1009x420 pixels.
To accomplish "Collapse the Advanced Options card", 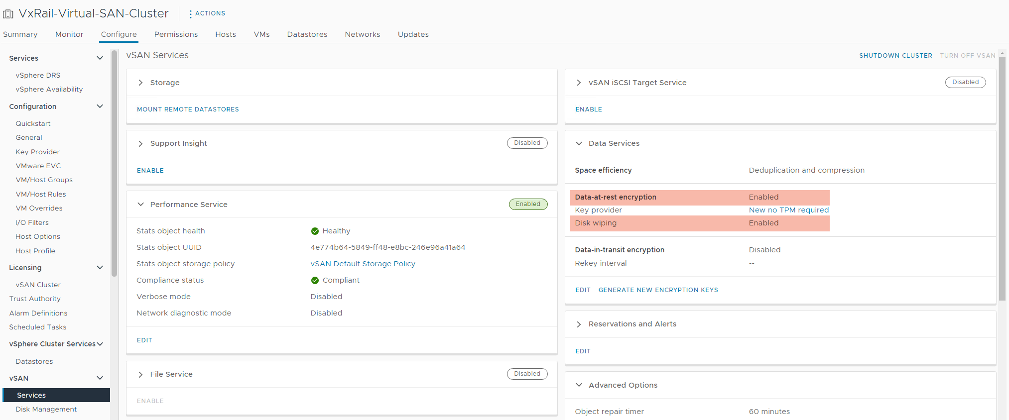I will pyautogui.click(x=579, y=385).
